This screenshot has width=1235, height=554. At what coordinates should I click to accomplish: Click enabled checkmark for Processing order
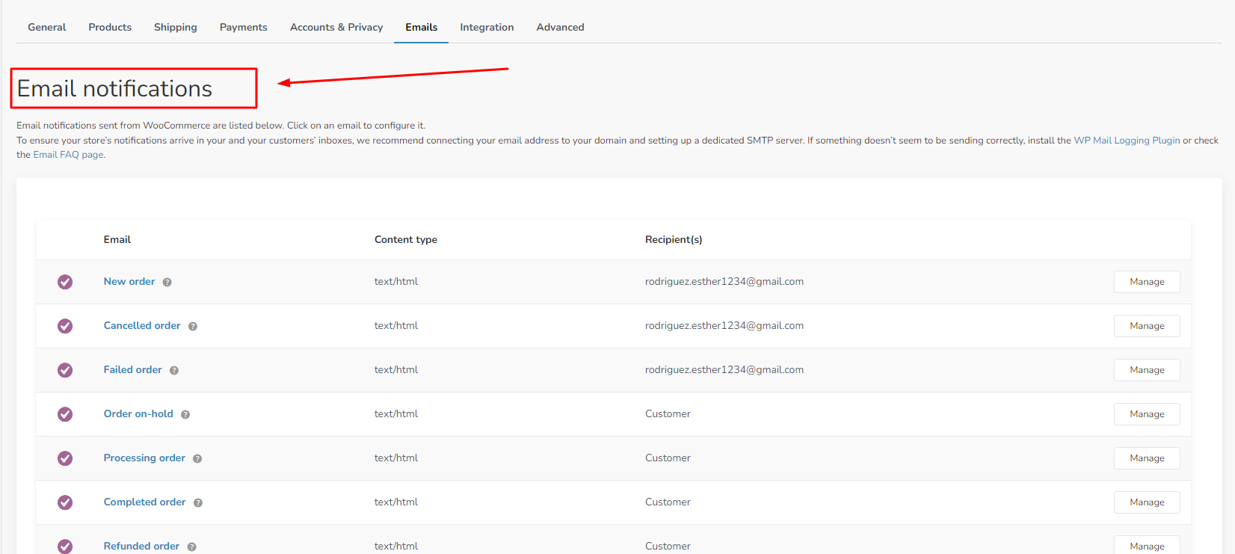pos(65,458)
